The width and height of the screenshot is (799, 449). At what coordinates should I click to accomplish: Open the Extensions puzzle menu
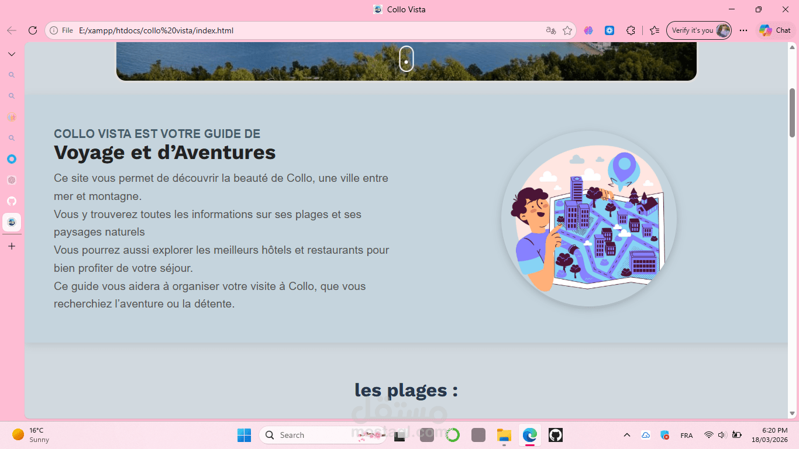[x=631, y=30]
